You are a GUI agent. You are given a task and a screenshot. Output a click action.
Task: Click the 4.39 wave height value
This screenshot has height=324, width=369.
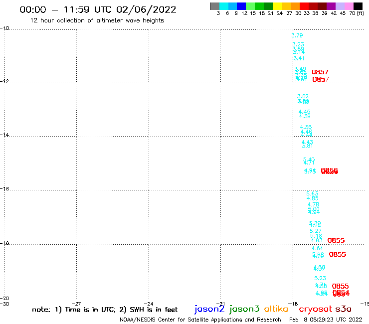pyautogui.click(x=305, y=116)
